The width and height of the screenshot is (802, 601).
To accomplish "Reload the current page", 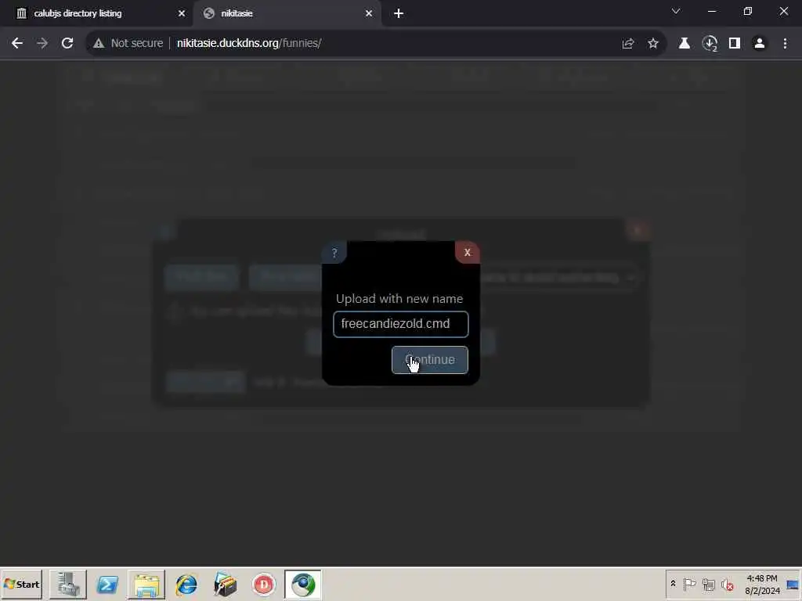I will pyautogui.click(x=67, y=43).
